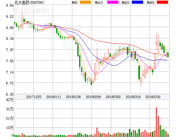
Task: Click the 20171225 date label
Action: [x=34, y=97]
